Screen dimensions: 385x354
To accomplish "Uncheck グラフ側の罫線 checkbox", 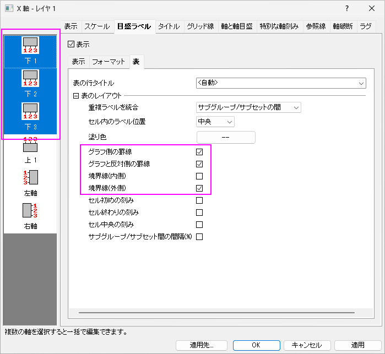I will [199, 152].
